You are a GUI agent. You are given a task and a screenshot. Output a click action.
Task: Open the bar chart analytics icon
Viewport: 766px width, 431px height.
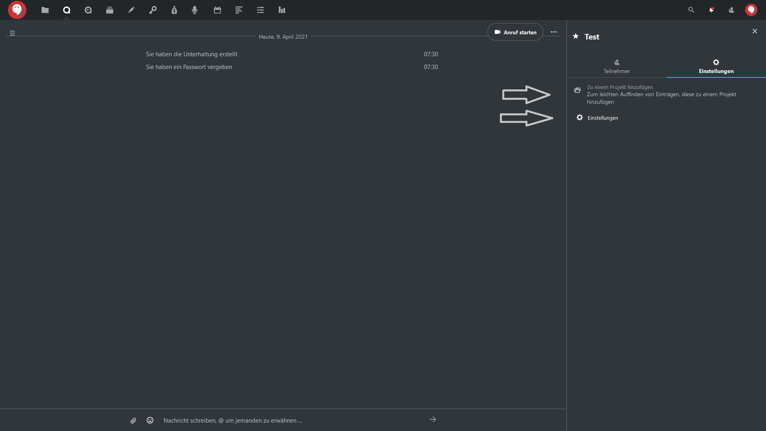click(282, 10)
